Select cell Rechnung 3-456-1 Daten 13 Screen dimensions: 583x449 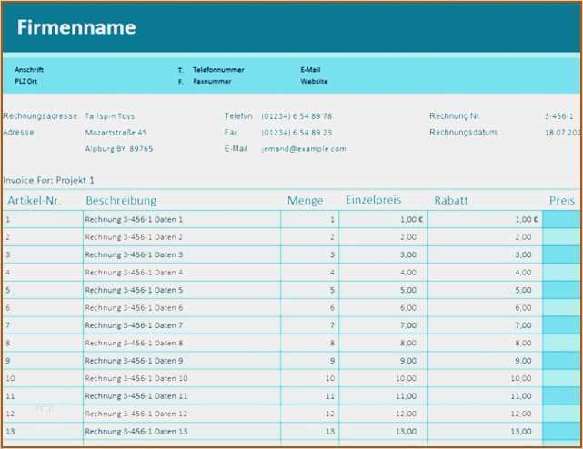click(182, 431)
